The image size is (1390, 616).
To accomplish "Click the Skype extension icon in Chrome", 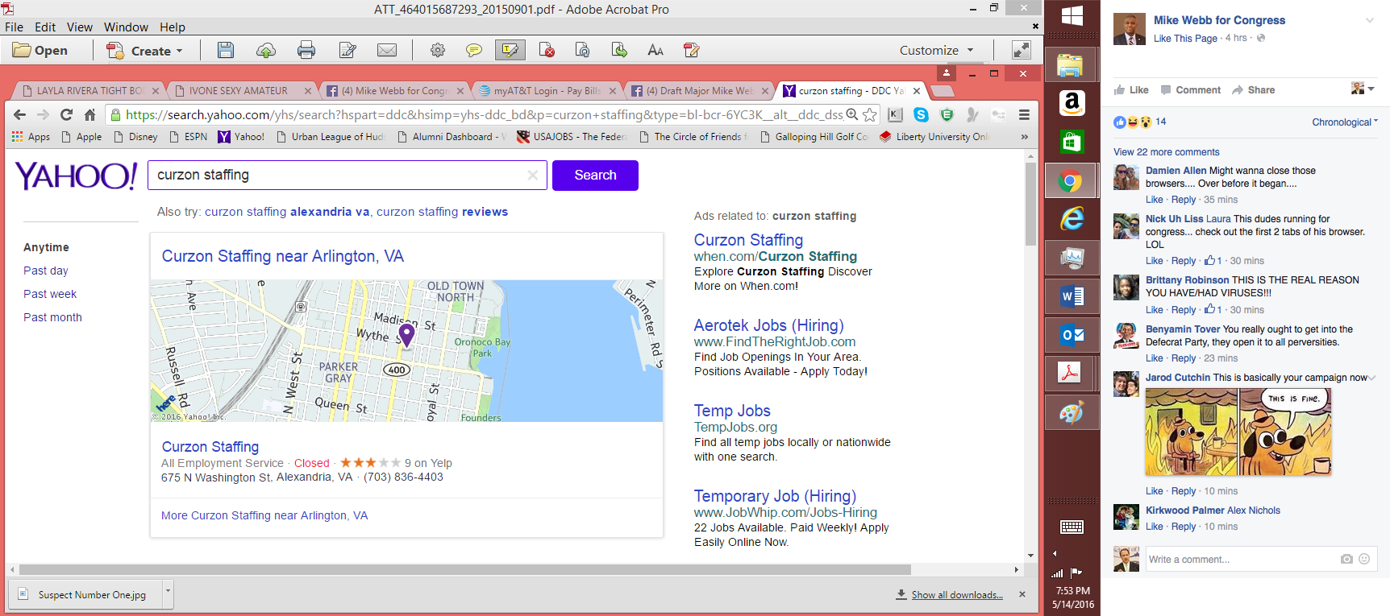I will point(921,114).
